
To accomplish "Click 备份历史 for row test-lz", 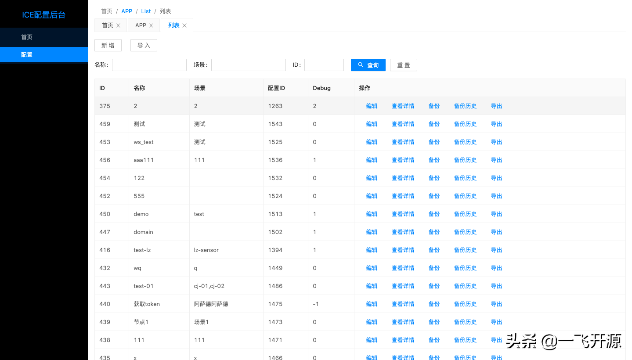I will [465, 250].
